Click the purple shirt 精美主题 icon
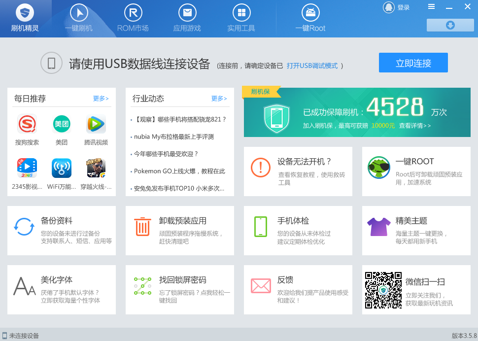478x341 pixels. tap(379, 227)
